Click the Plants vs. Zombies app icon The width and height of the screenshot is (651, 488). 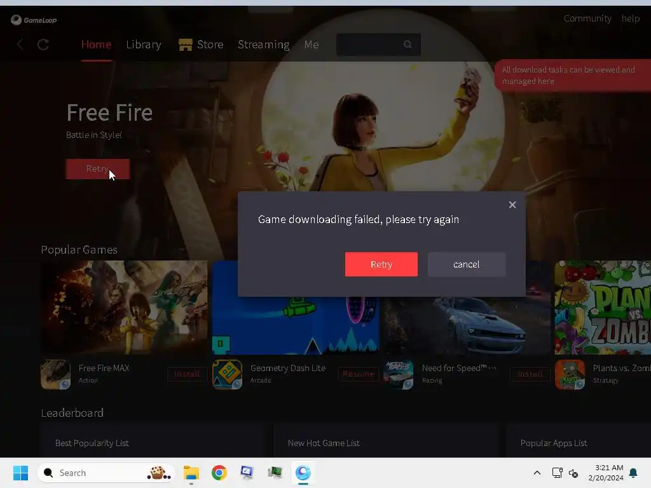point(570,374)
